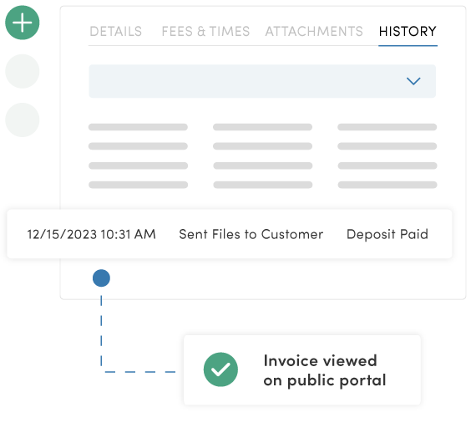The height and width of the screenshot is (433, 471).
Task: Click the green plus add button
Action: 23,23
